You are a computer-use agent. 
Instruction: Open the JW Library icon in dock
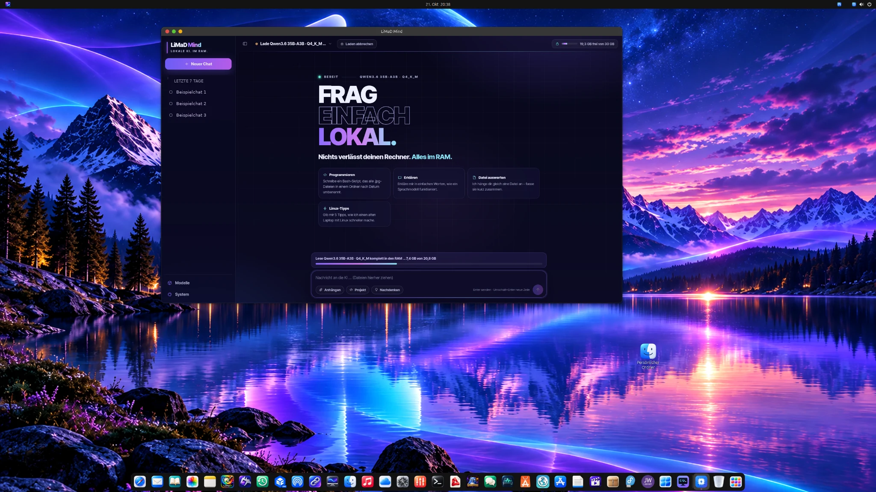coord(648,482)
